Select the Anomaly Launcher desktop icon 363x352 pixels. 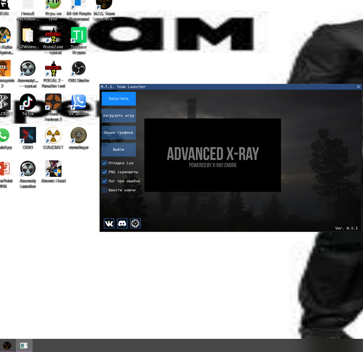(28, 175)
